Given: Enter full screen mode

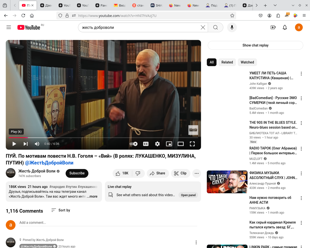Looking at the screenshot, I should click(192, 144).
